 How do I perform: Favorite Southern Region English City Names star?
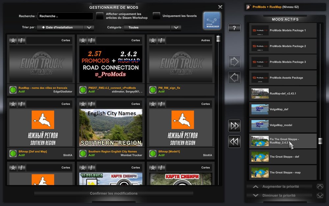(83, 104)
